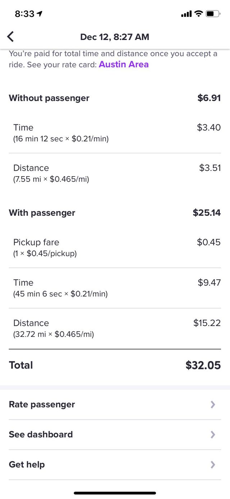Tap the Rate passenger chevron arrow

point(213,405)
